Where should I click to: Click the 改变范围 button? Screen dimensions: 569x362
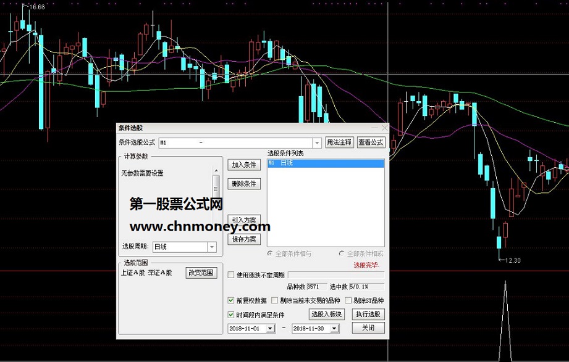(201, 273)
